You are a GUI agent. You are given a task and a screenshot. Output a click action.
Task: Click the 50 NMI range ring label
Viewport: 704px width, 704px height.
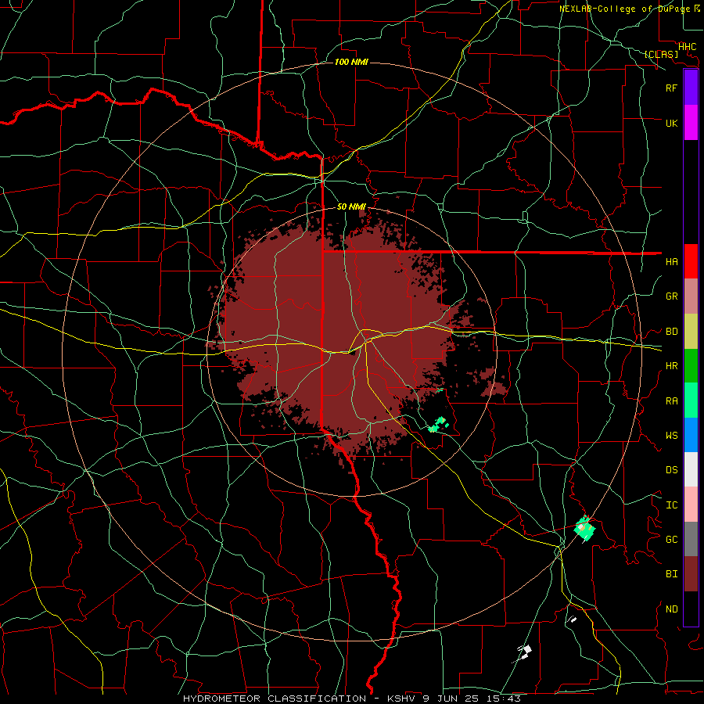(351, 207)
